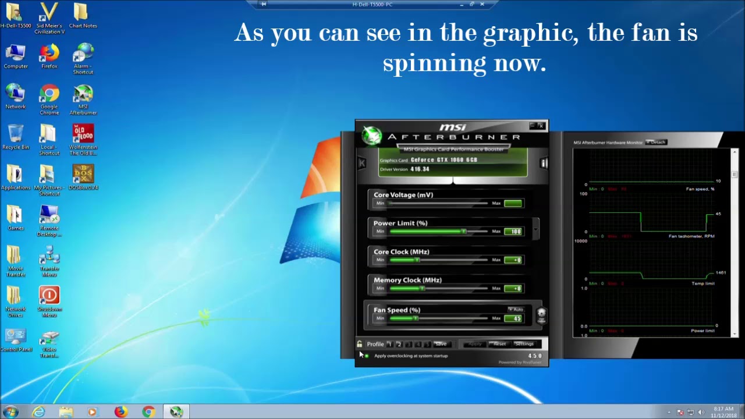The height and width of the screenshot is (419, 745).
Task: Open the Alarm shortcut
Action: click(83, 59)
